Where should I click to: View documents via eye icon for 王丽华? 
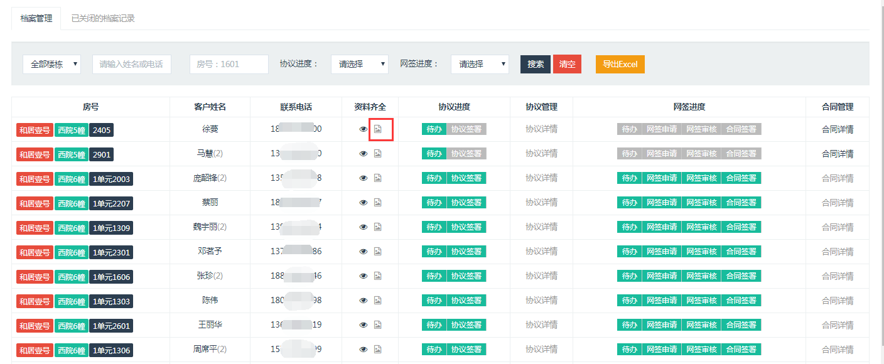[x=363, y=325]
